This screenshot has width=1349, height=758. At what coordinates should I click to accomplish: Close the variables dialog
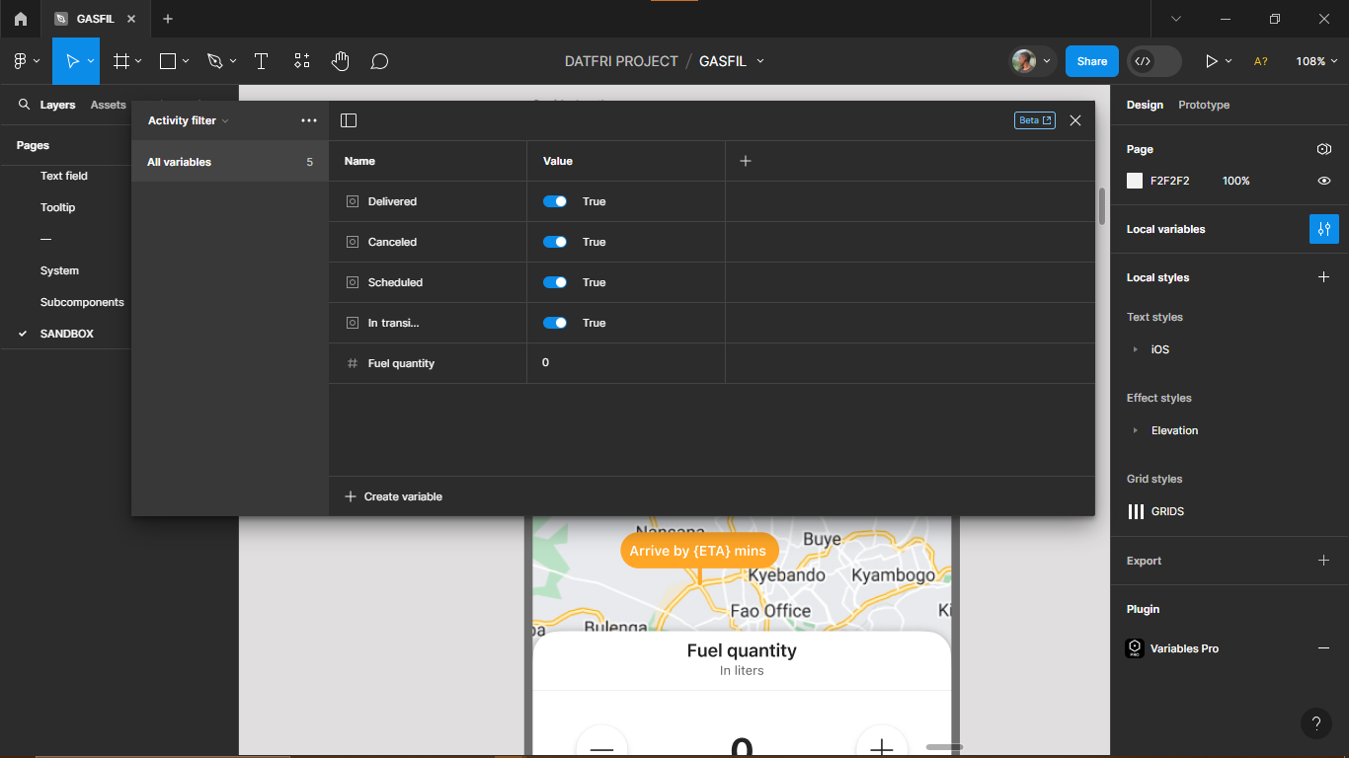click(x=1075, y=120)
